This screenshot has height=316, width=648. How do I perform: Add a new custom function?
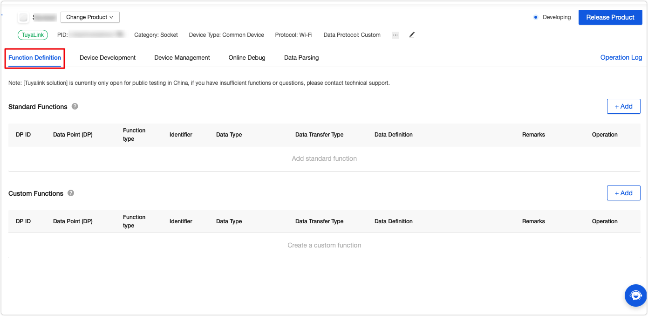[623, 193]
